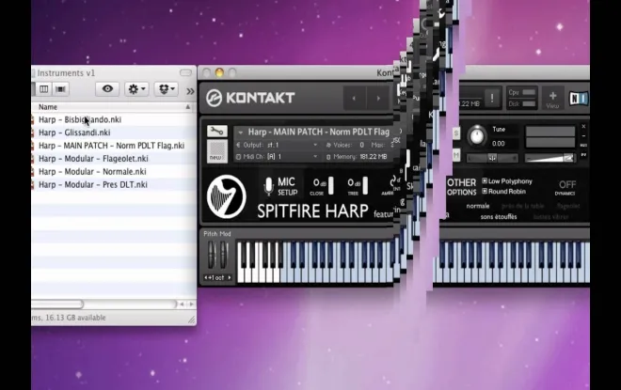Click the Pitch wheel on keyboard panel
This screenshot has height=390, width=621.
tap(212, 255)
